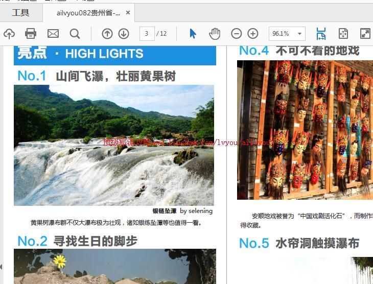Close the ailvyou082贵州省 document tab
This screenshot has width=373, height=284.
tap(128, 13)
